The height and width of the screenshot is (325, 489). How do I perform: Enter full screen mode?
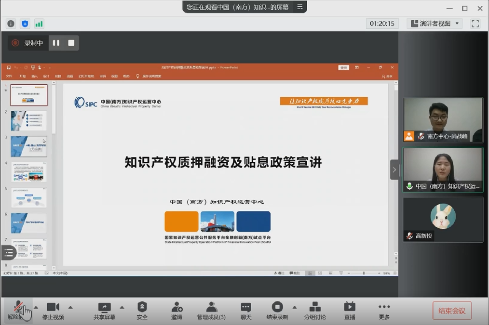(475, 24)
